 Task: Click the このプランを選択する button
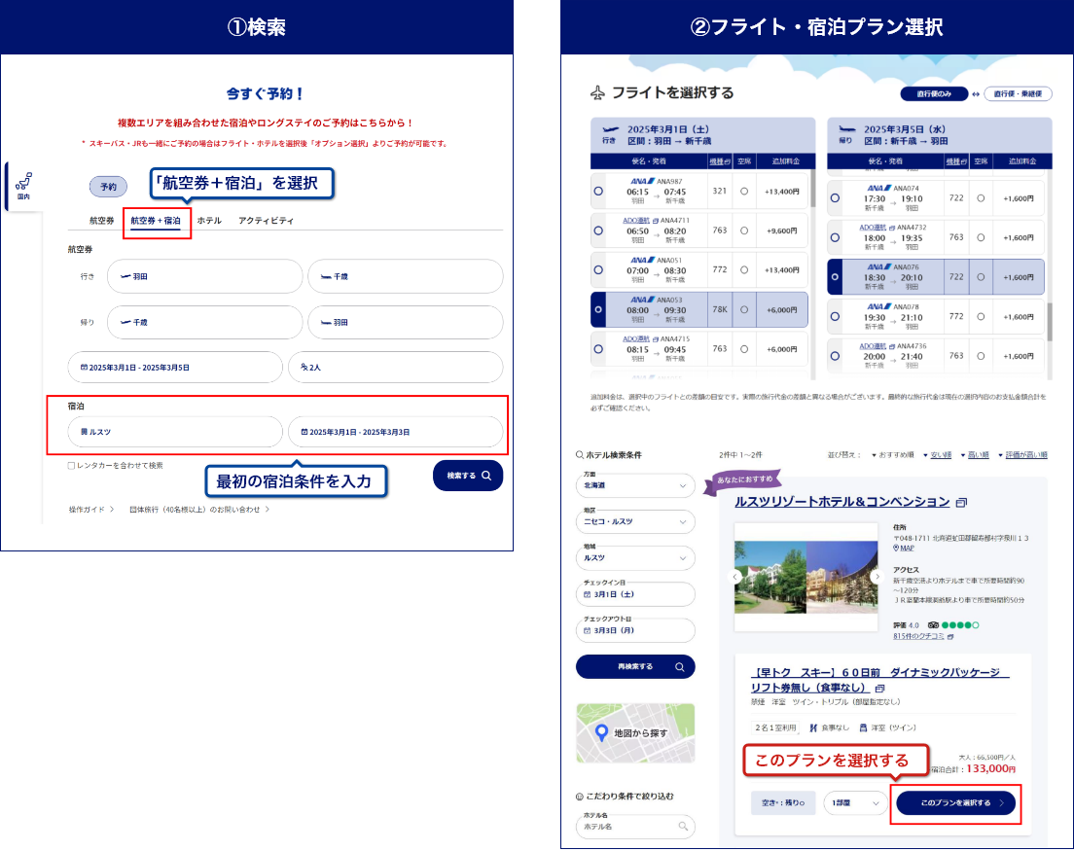pos(955,803)
